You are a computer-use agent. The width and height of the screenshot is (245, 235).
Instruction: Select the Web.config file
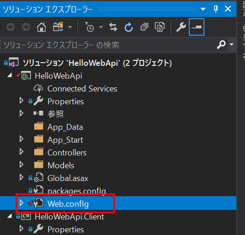coord(68,204)
